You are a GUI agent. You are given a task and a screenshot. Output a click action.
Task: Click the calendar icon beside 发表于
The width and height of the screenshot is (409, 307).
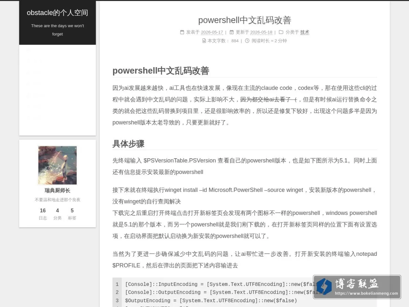[182, 32]
